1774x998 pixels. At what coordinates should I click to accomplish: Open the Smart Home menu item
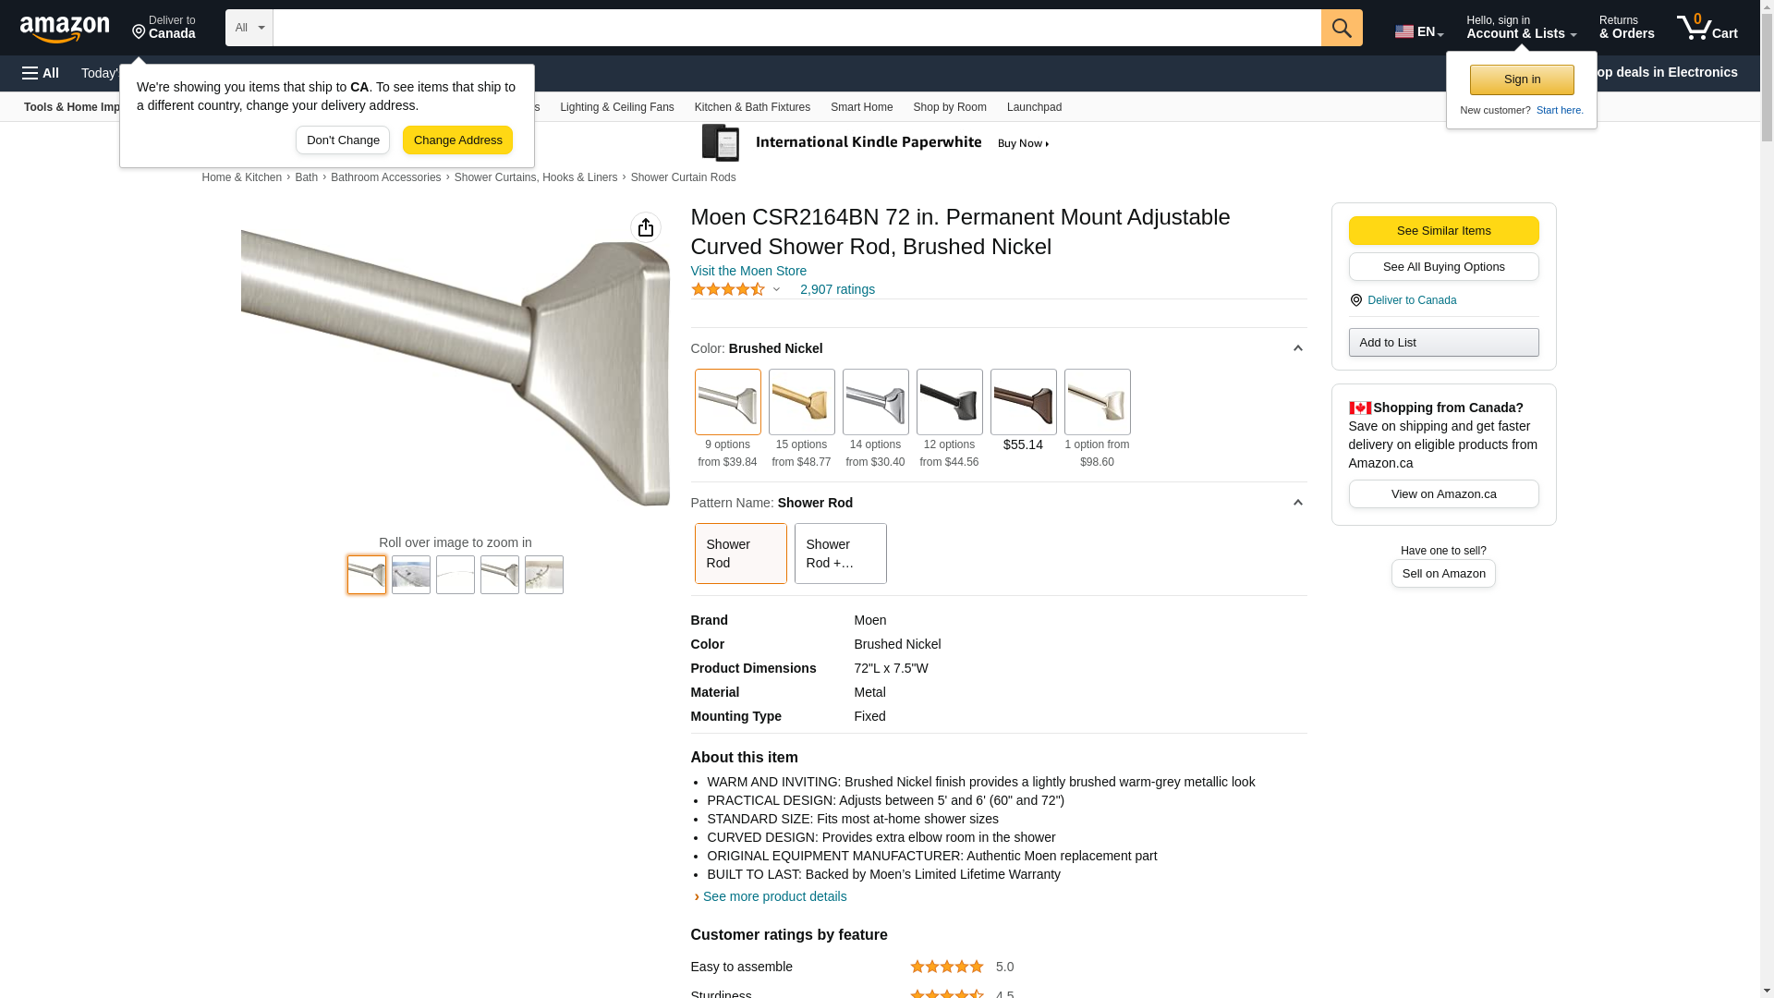pyautogui.click(x=861, y=107)
